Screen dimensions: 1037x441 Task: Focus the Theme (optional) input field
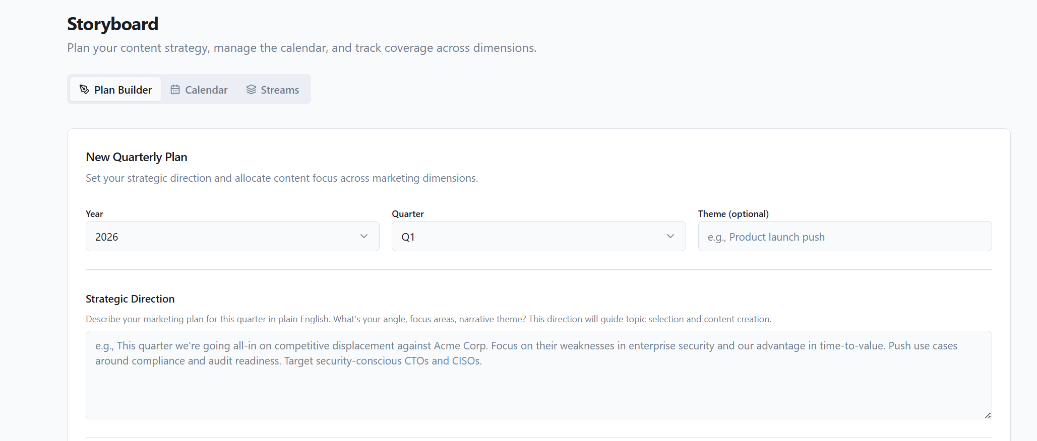point(844,237)
